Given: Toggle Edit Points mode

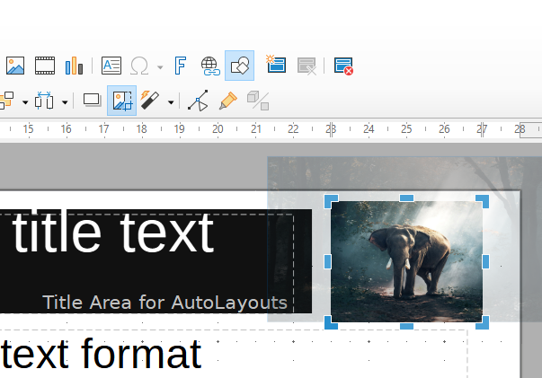Looking at the screenshot, I should coord(198,101).
